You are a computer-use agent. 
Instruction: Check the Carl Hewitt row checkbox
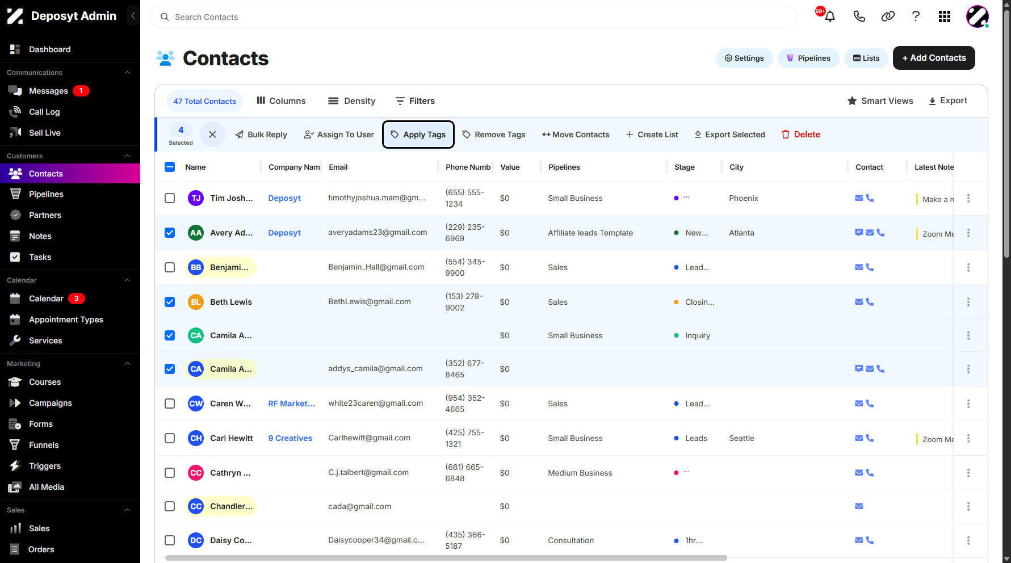point(170,438)
